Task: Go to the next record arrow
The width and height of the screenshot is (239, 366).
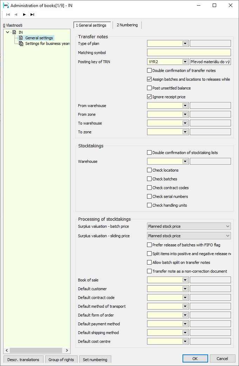Action: click(24, 14)
